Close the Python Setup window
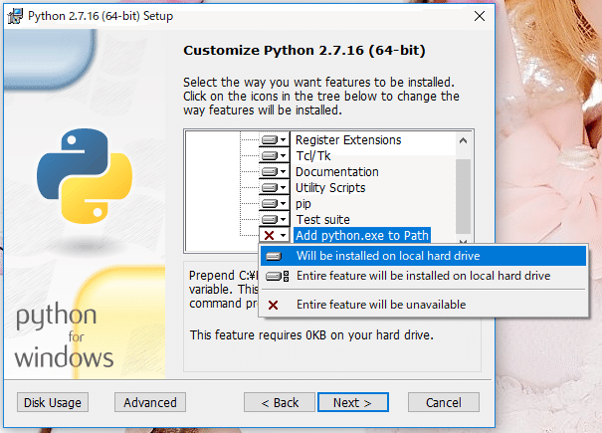 click(480, 16)
